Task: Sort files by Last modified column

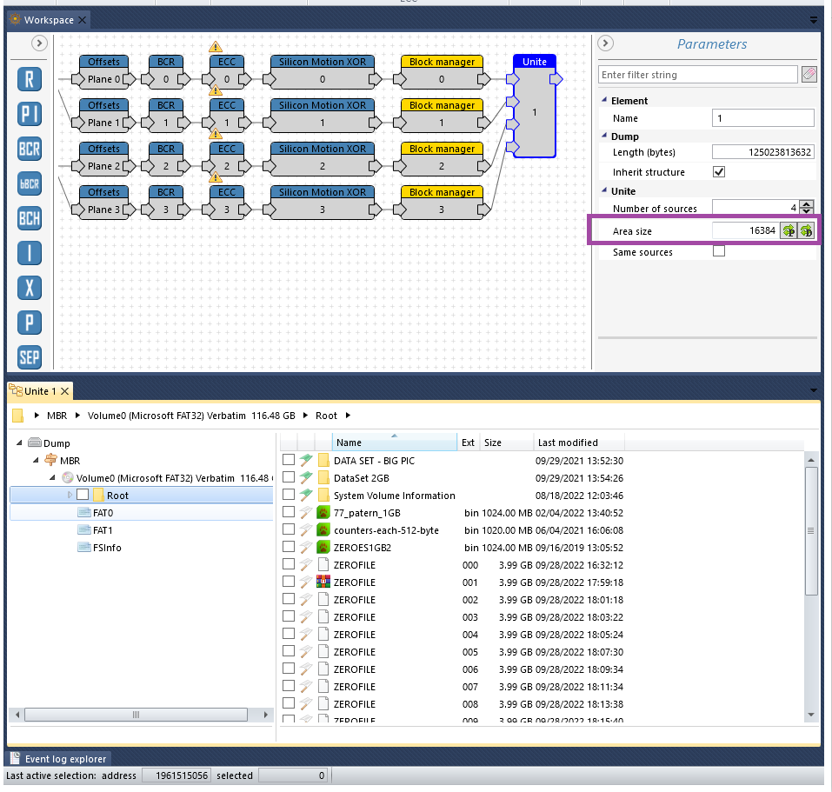Action: 568,443
